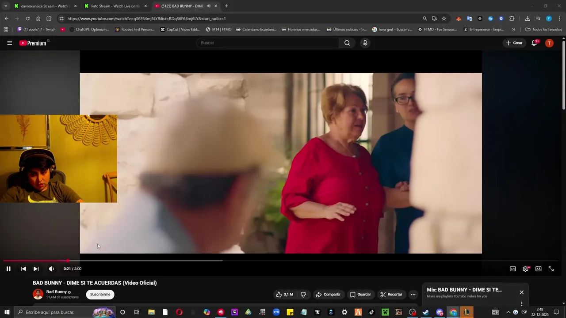Start voice search with microphone icon

[365, 43]
